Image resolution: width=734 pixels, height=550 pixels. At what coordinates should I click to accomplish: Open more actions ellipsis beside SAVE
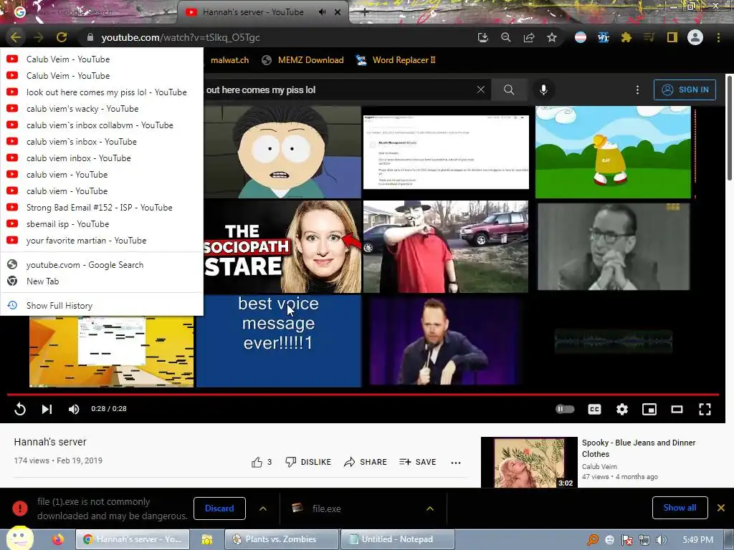[x=456, y=463]
